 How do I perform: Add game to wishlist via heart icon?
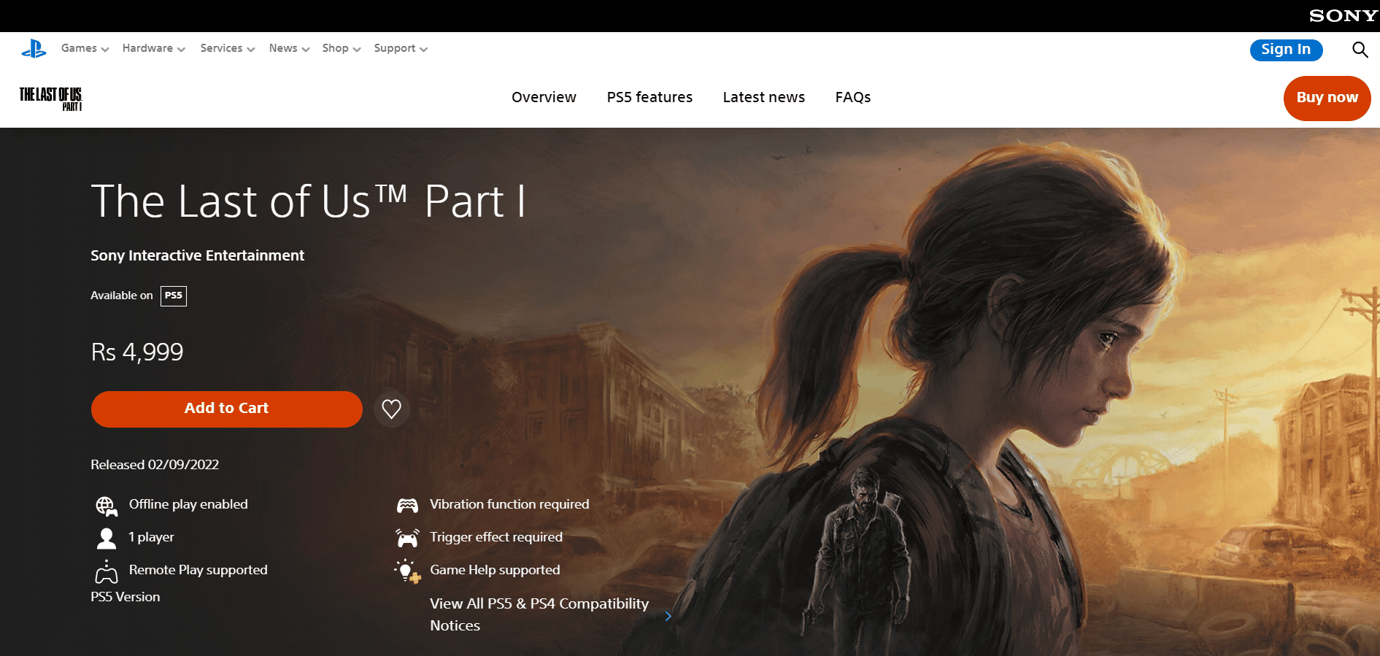[x=392, y=409]
